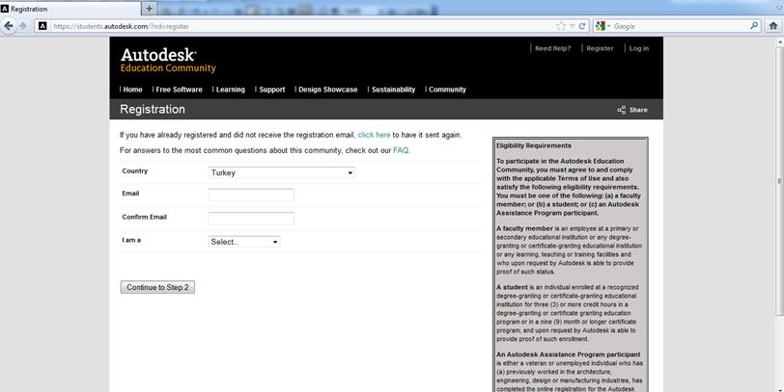The image size is (784, 392).
Task: Click the Registration page heading
Action: (x=153, y=109)
